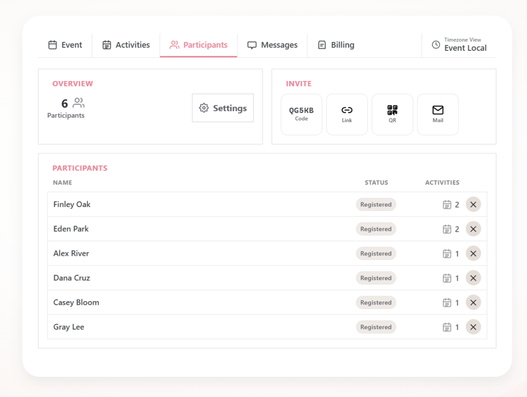The height and width of the screenshot is (397, 527).
Task: Click the participants people icon in Overview
Action: pos(79,103)
